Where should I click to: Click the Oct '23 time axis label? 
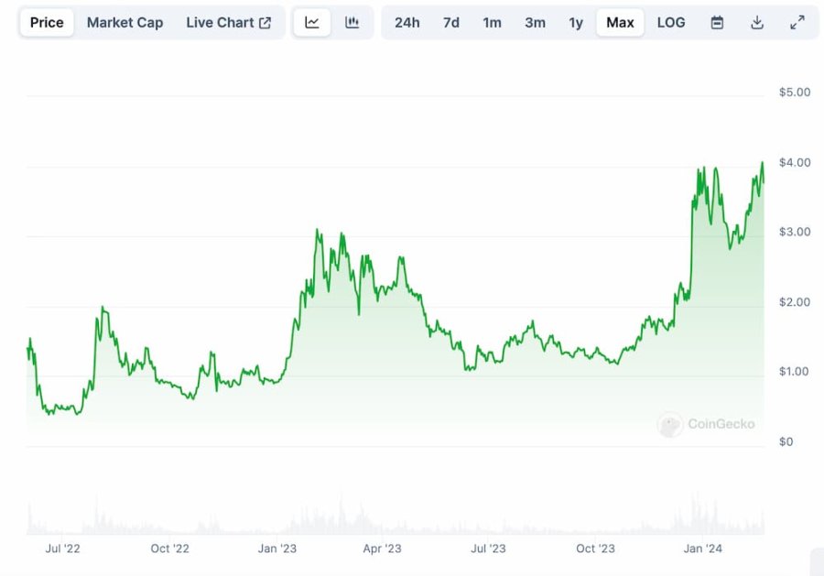(595, 549)
